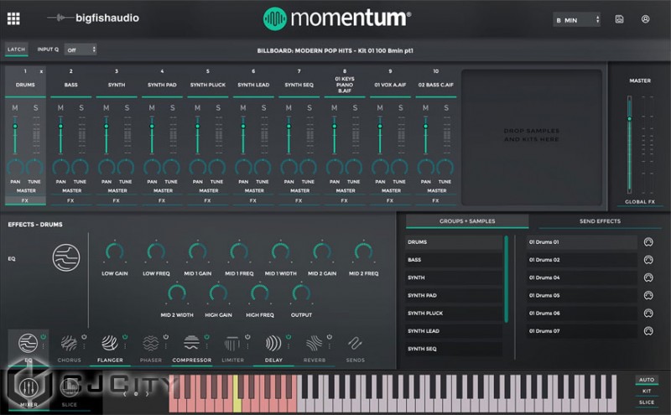
Task: Open the user account icon
Action: (x=645, y=19)
